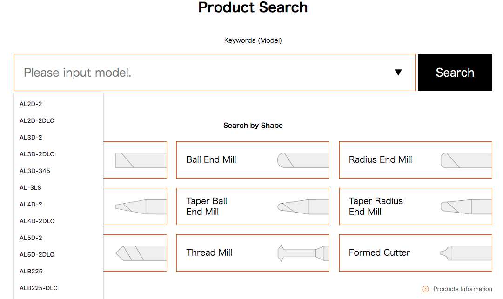Click the Ball End Mill shape illustration

click(x=303, y=160)
